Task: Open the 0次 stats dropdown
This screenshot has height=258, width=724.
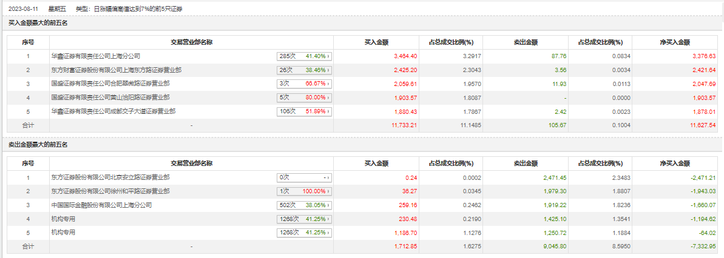Action: tap(305, 177)
